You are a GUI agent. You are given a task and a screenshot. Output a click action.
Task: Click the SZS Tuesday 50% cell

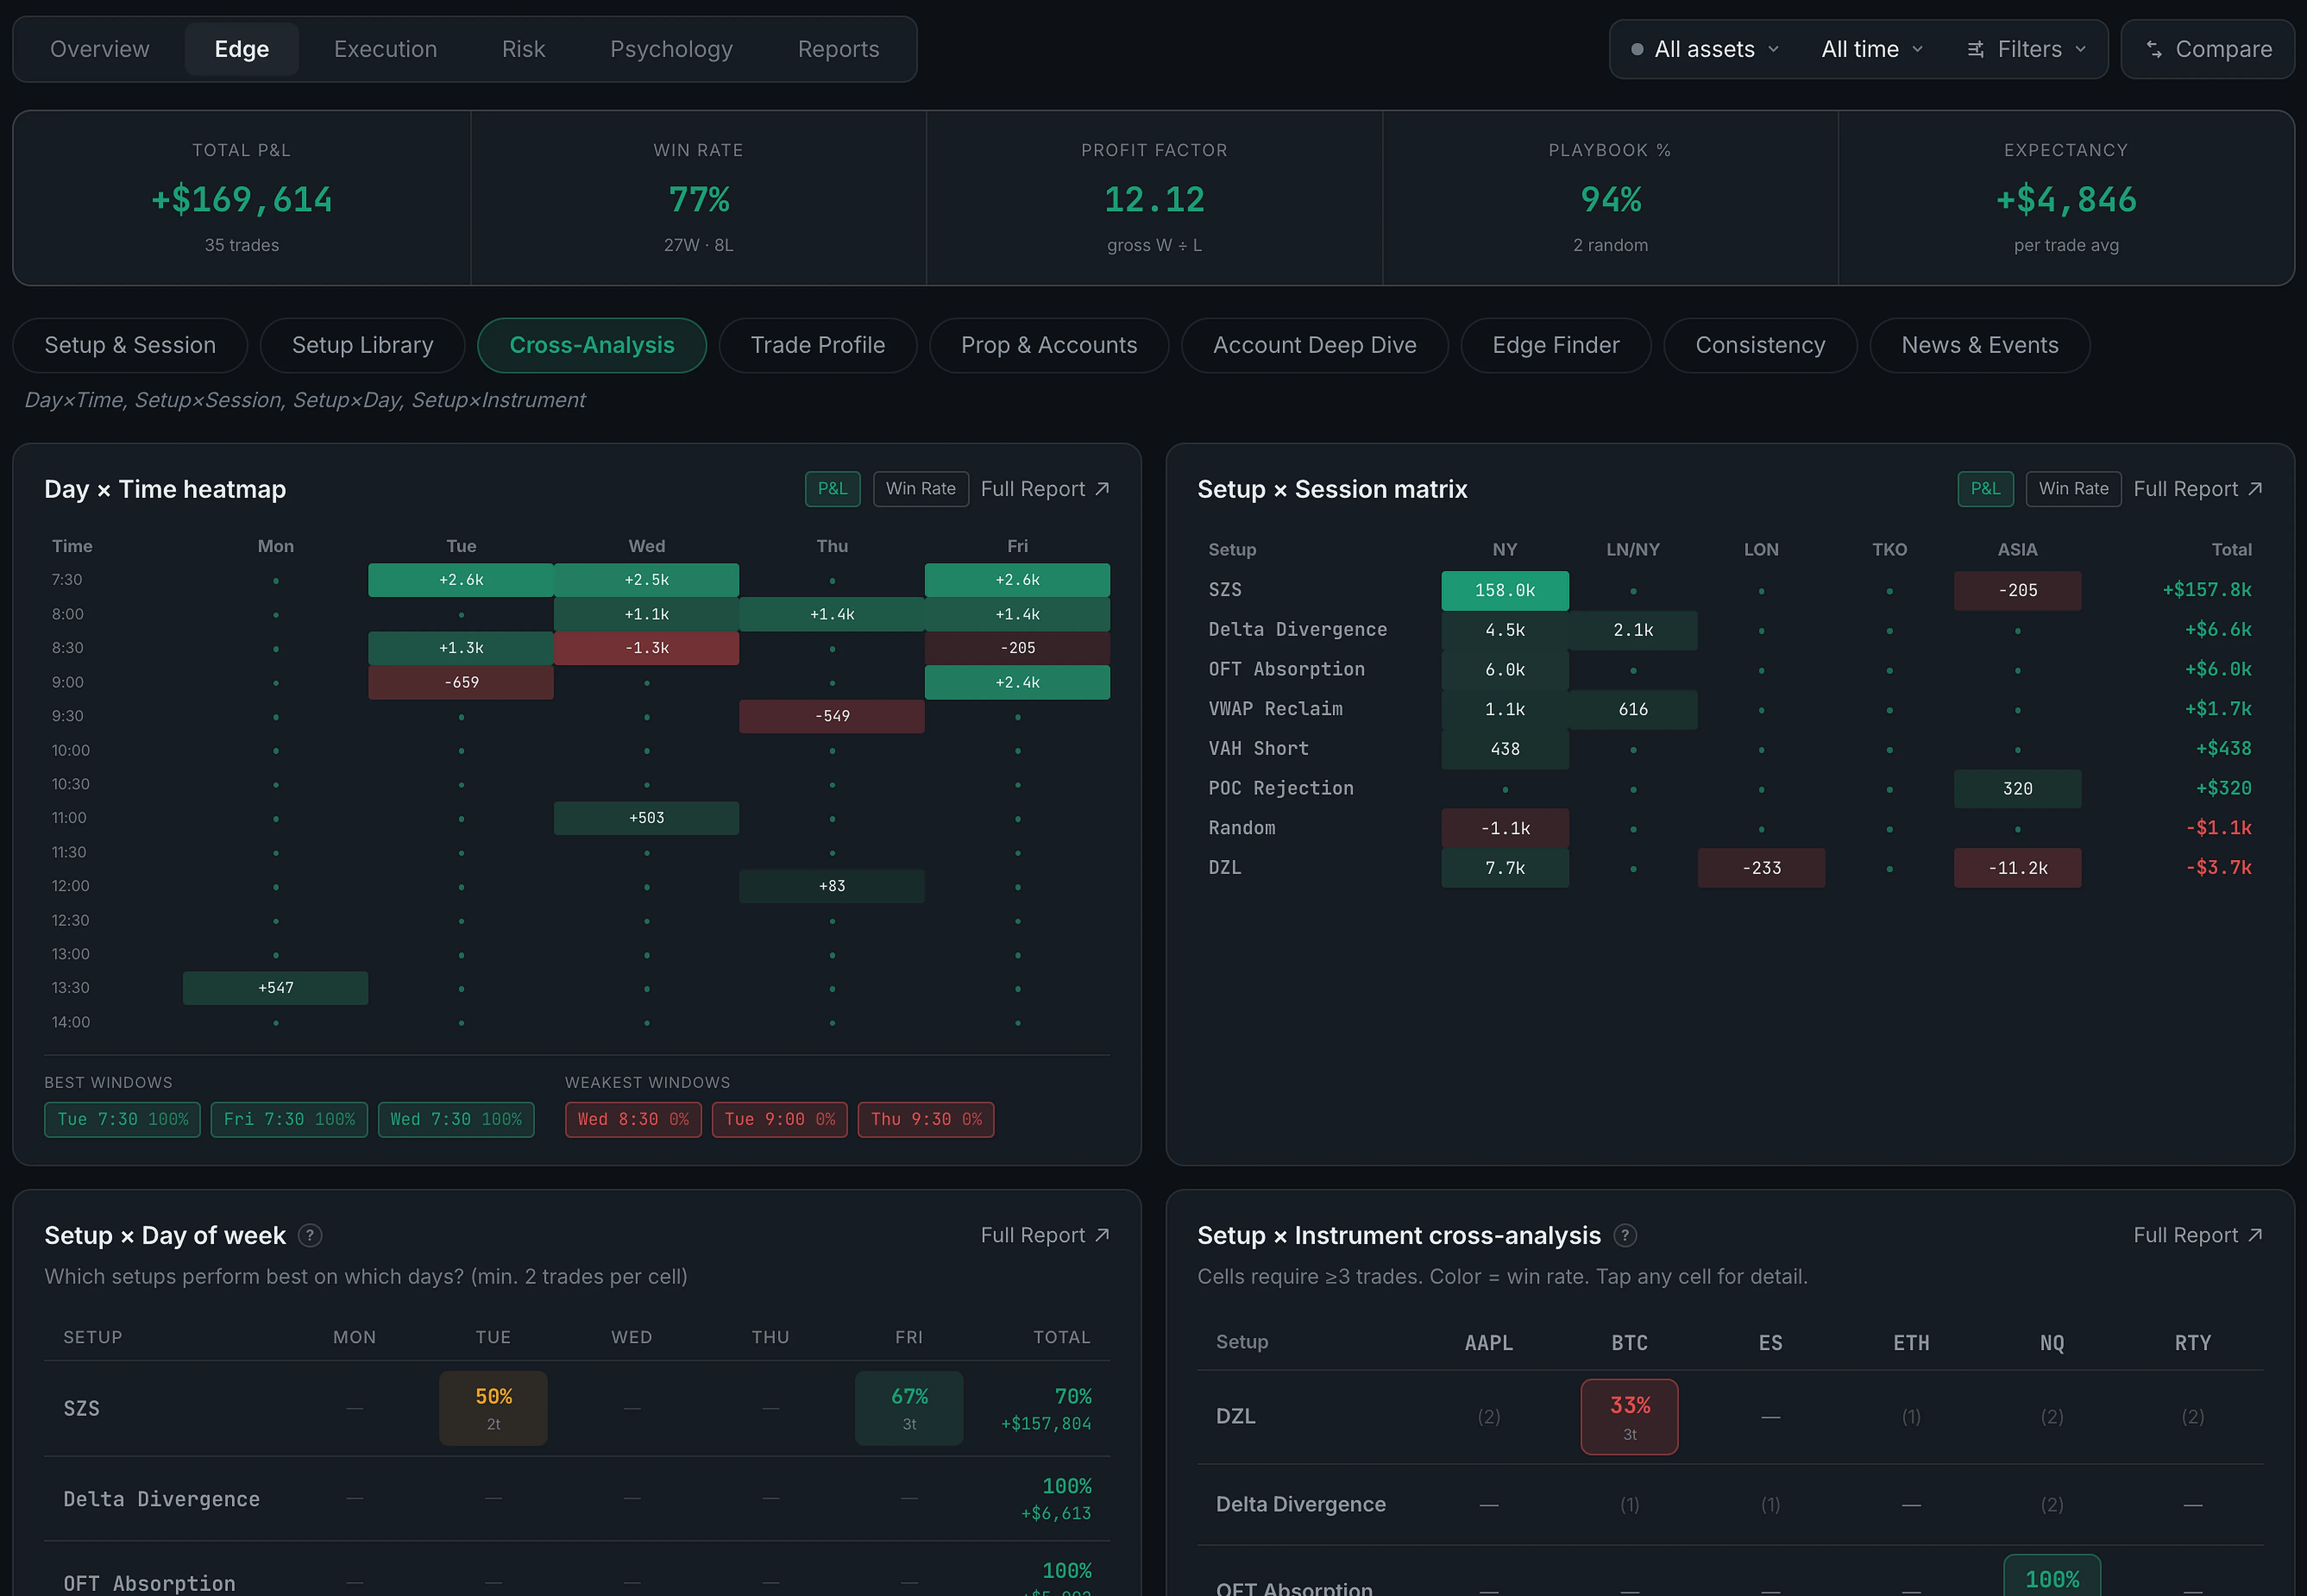tap(493, 1408)
